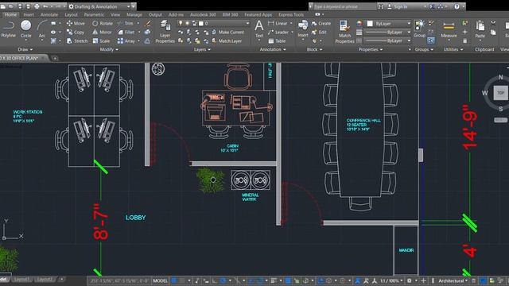Expand the Layers panel

(202, 49)
